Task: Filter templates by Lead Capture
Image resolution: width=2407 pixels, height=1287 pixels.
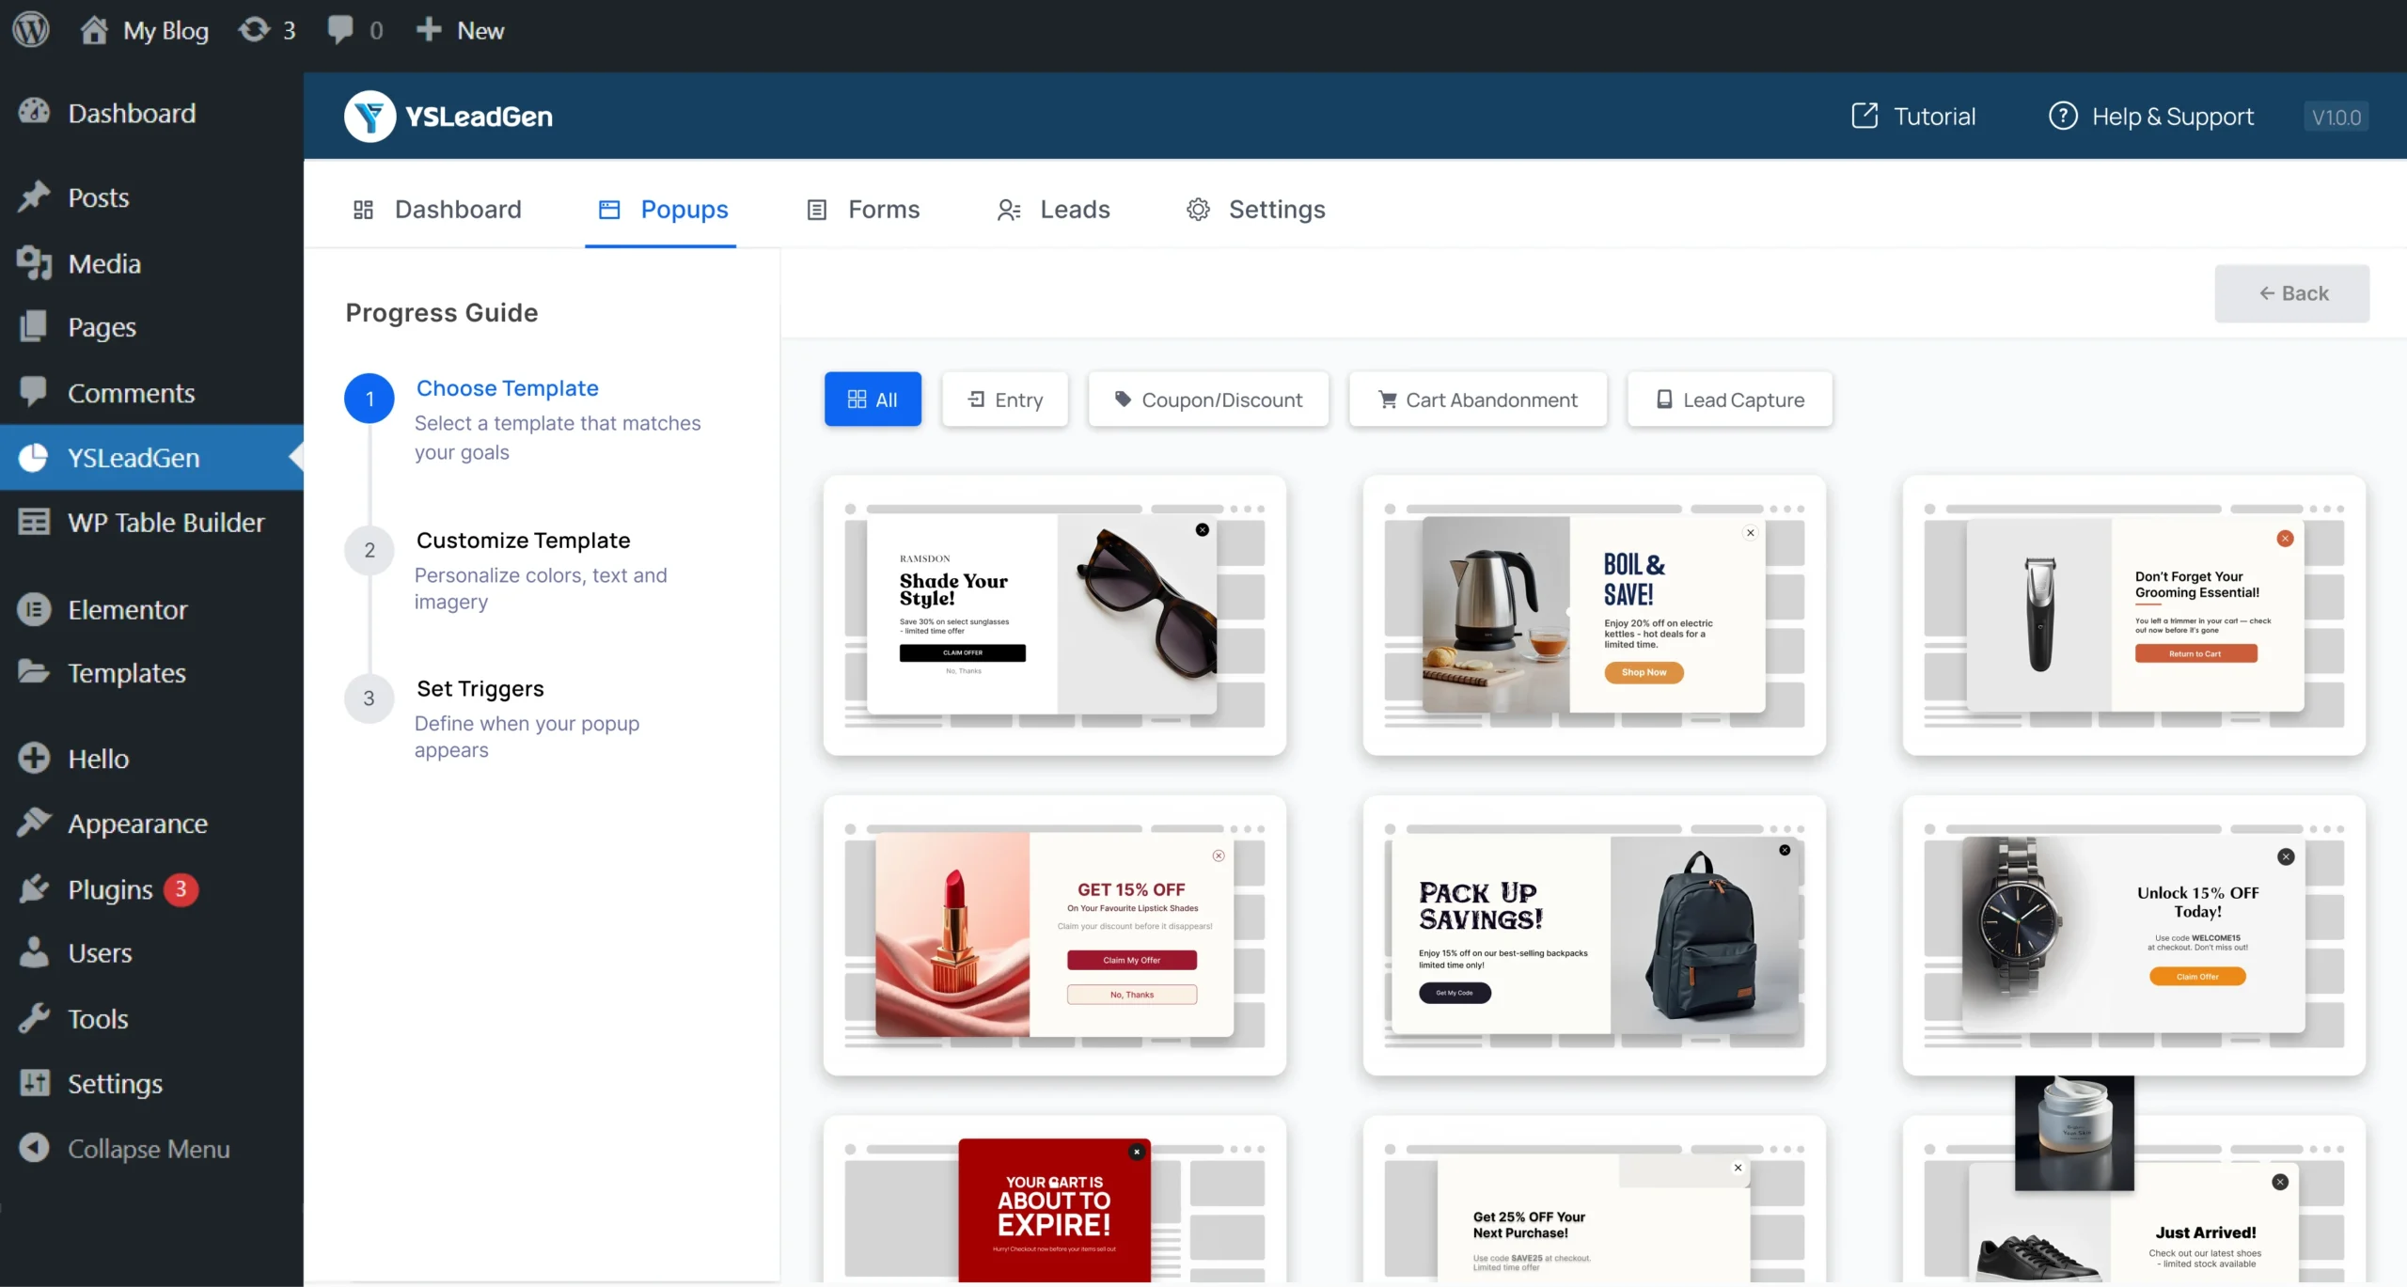Action: pyautogui.click(x=1729, y=400)
